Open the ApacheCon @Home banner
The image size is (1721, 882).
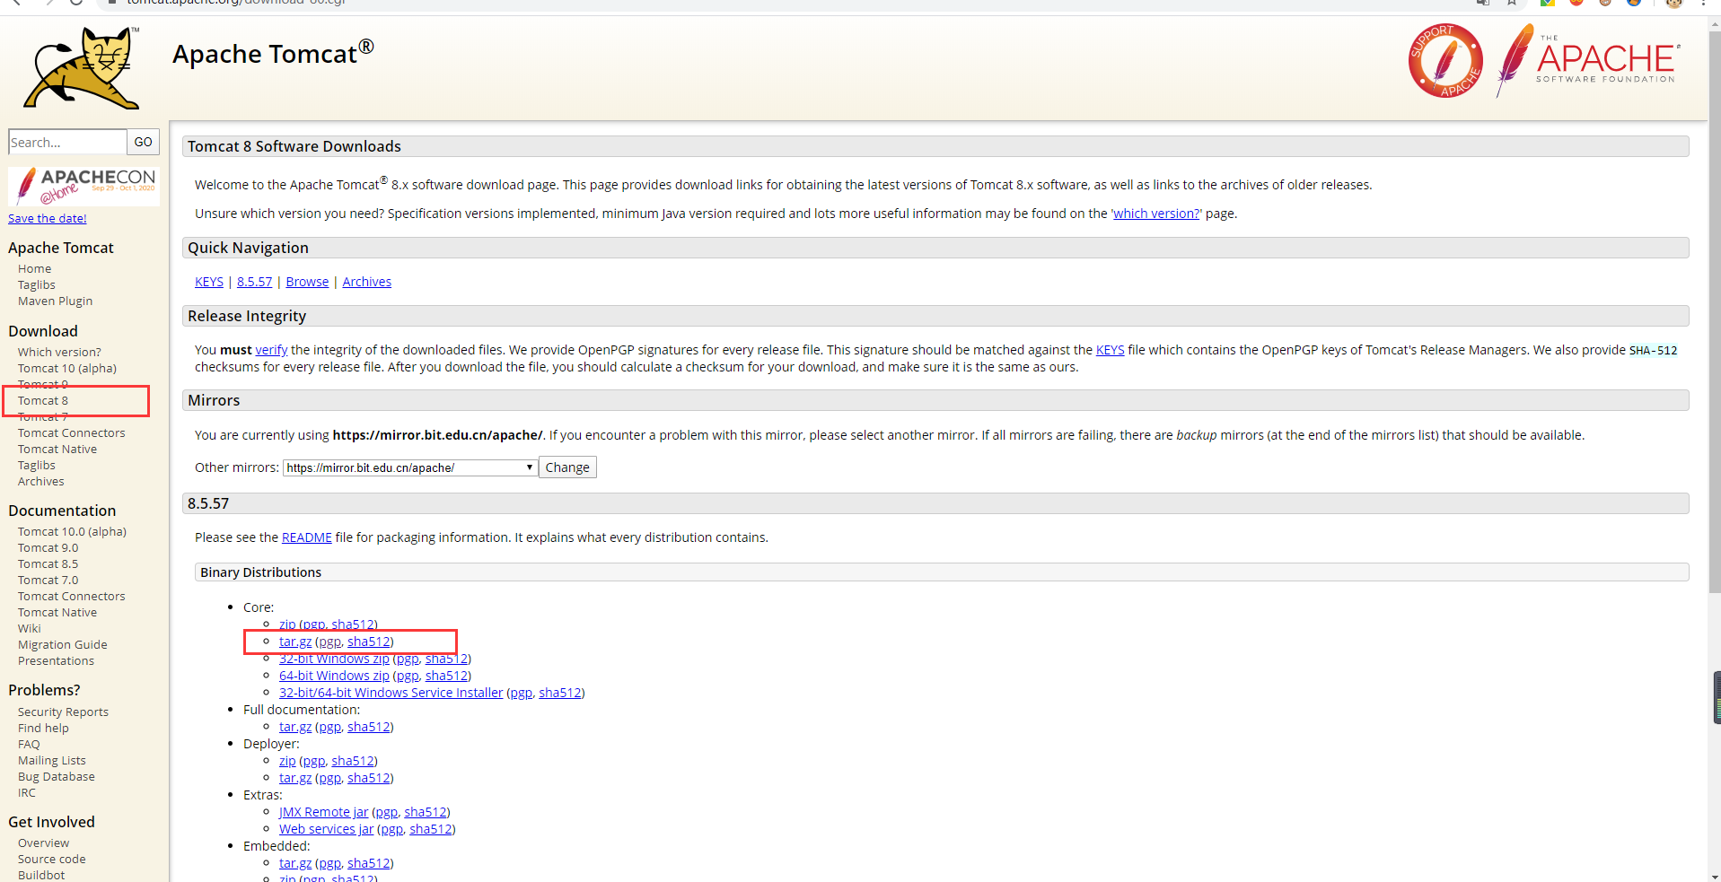(x=83, y=186)
